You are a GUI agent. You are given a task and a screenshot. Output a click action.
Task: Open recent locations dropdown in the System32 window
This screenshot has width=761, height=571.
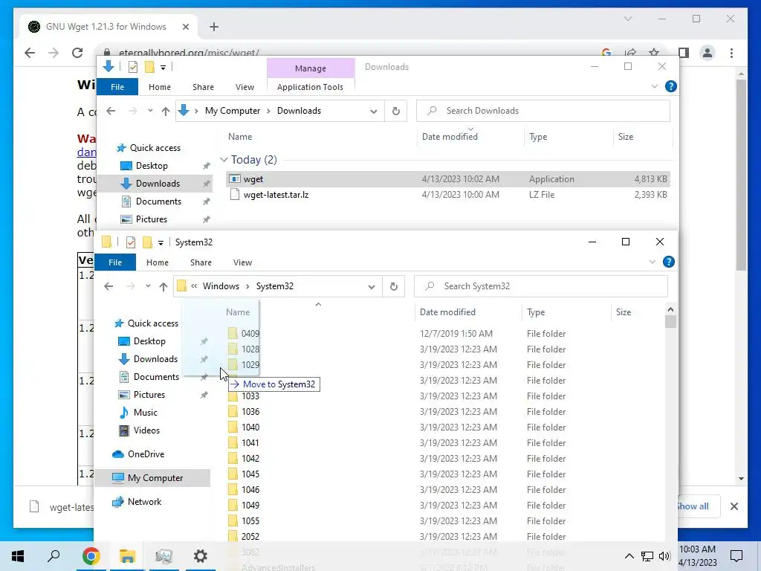[148, 286]
